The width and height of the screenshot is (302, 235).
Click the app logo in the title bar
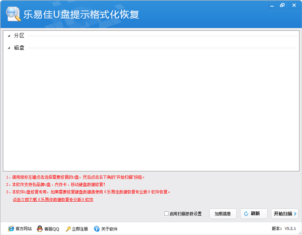coord(12,14)
